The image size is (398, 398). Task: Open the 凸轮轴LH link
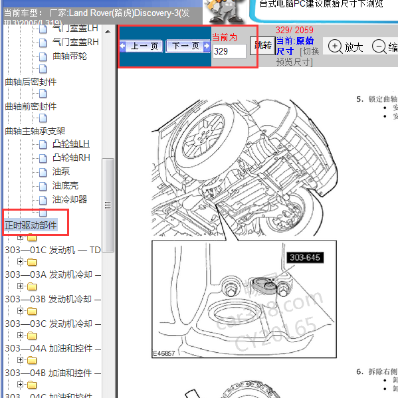pos(71,144)
